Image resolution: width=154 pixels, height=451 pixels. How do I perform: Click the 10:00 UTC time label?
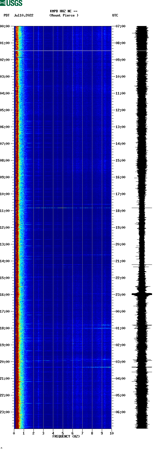pyautogui.click(x=121, y=77)
